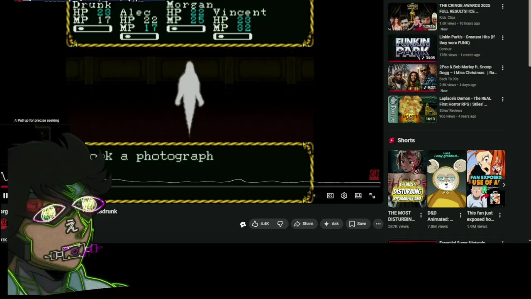Open the Laplace's Demon review thumbnail

click(x=412, y=109)
